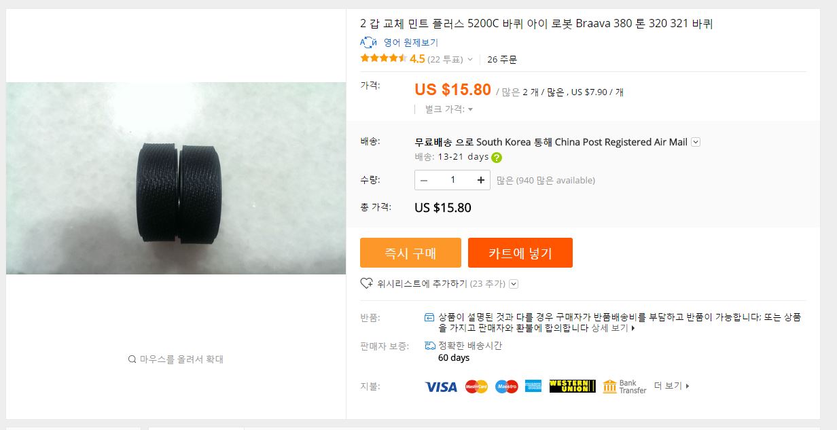Click the translation icon beside 영어 원제보기
Viewport: 837px width, 430px height.
click(x=368, y=42)
